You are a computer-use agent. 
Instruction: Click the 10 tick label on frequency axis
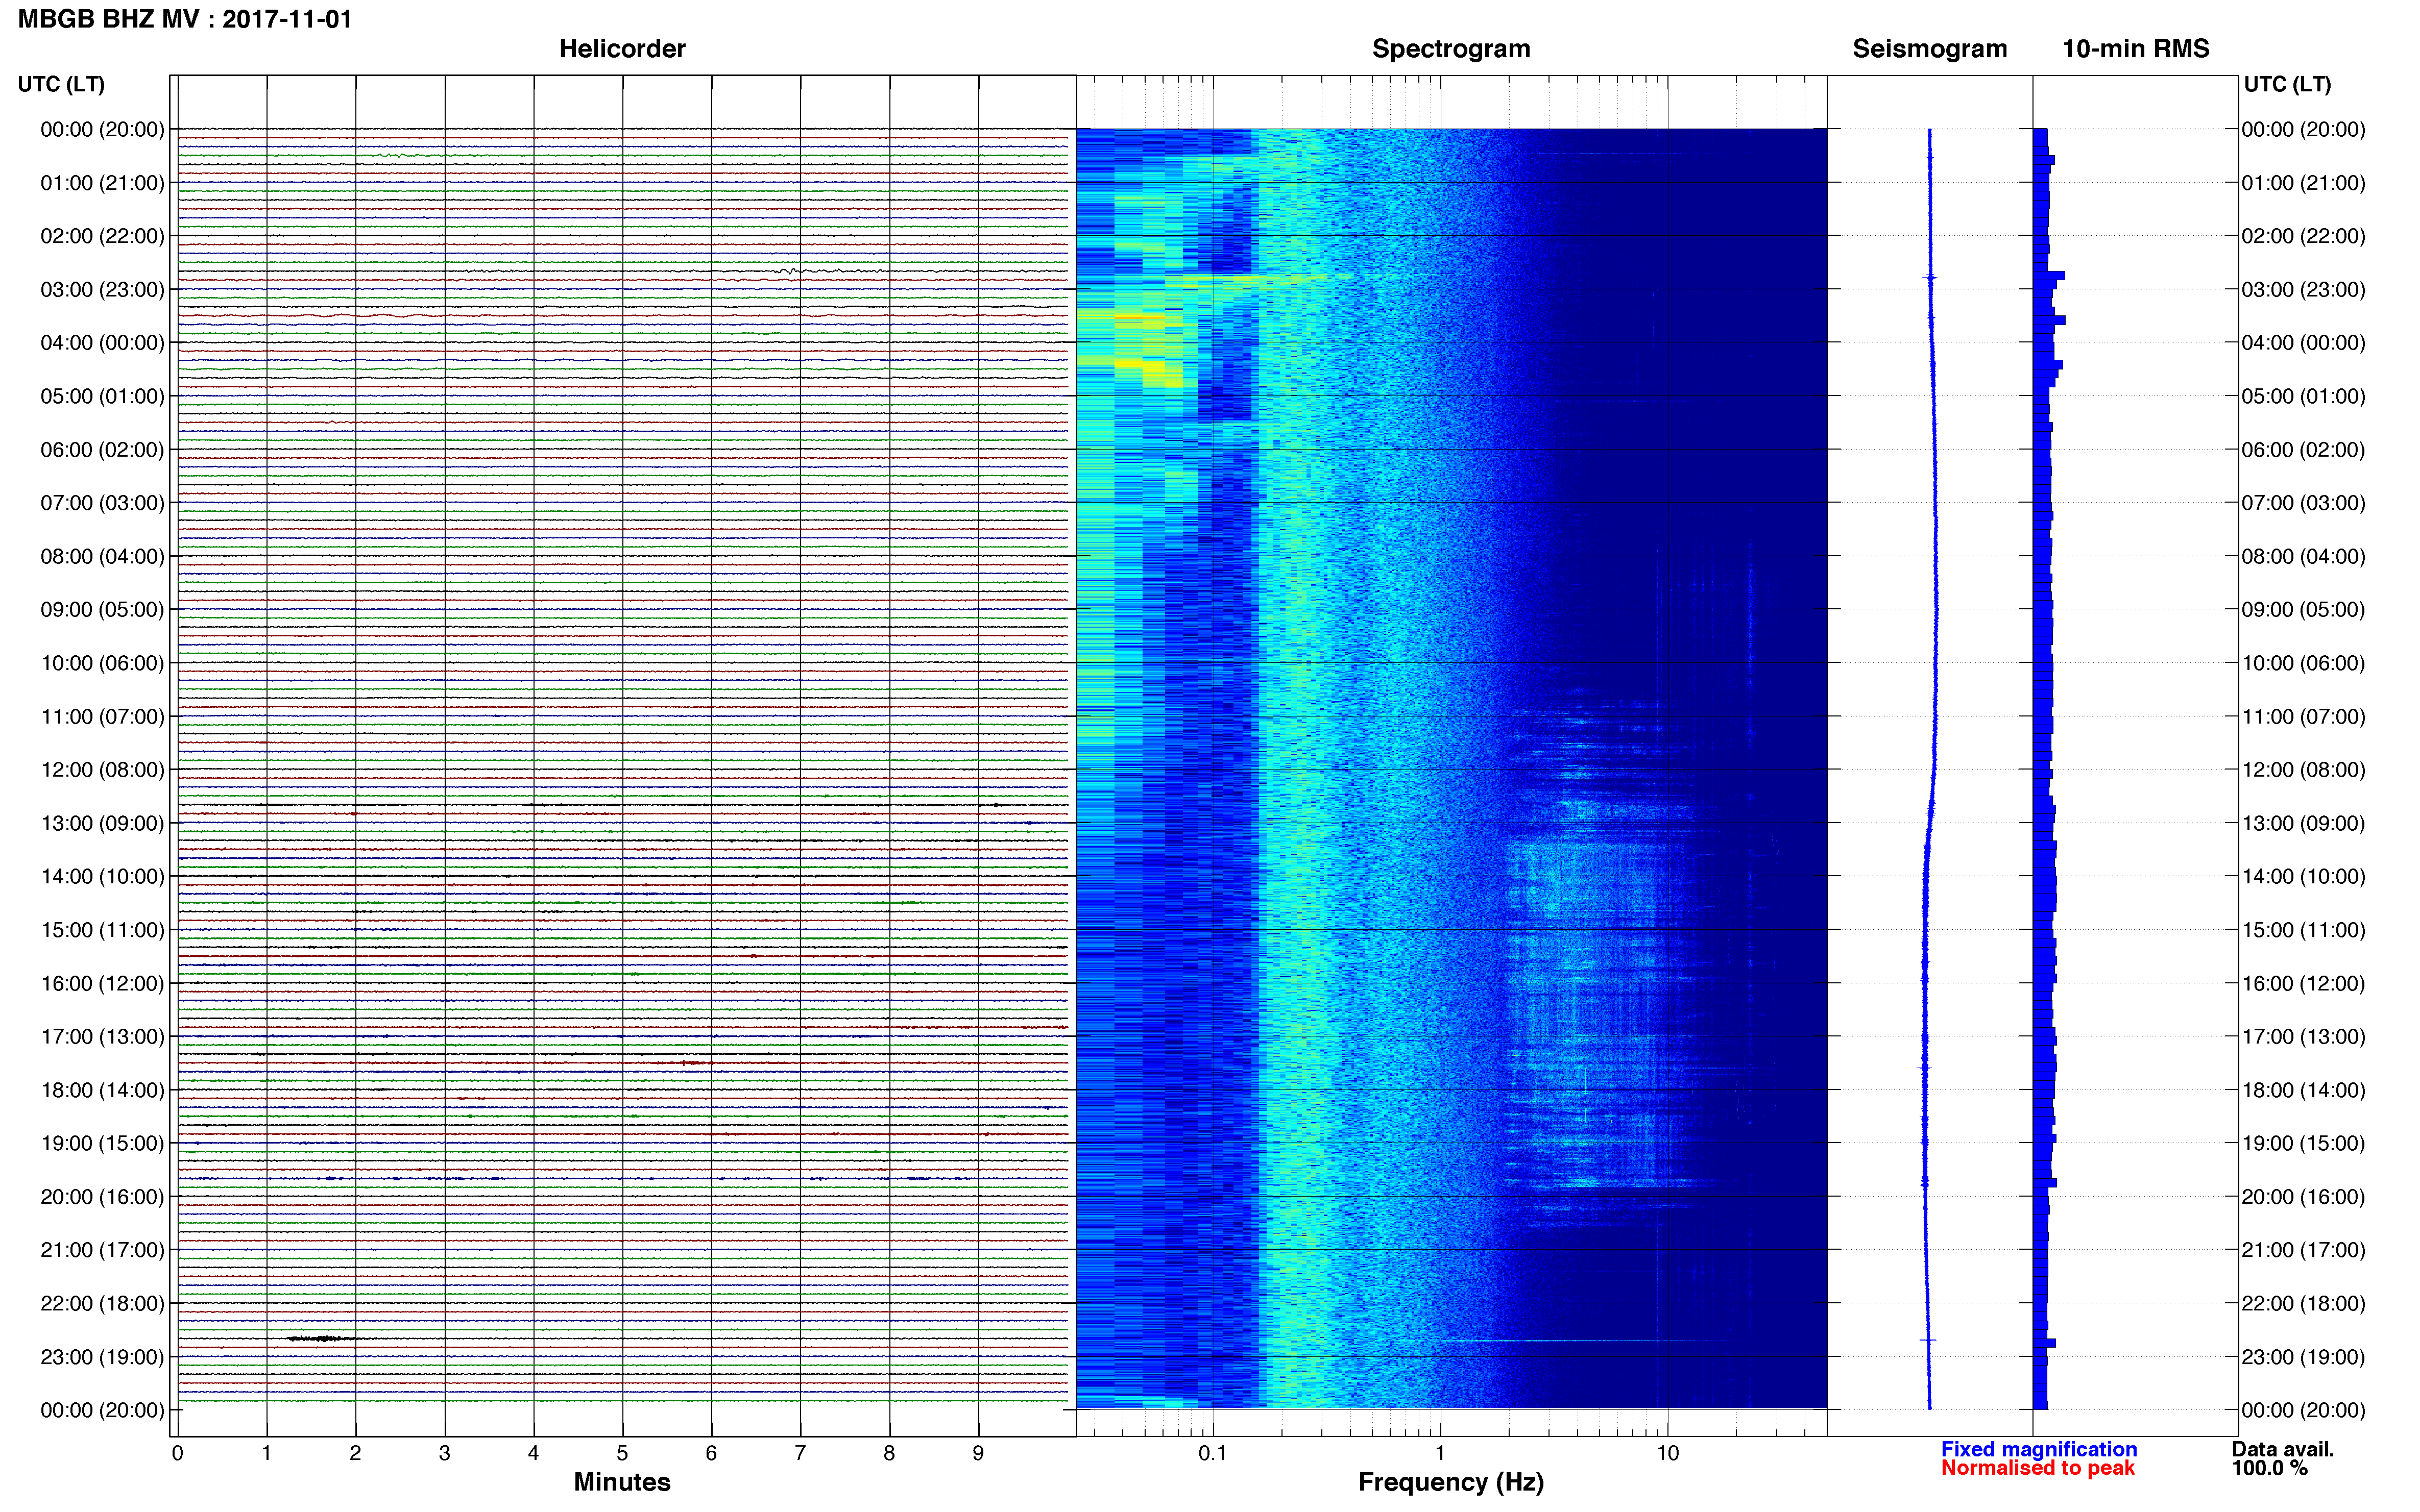coord(1667,1454)
